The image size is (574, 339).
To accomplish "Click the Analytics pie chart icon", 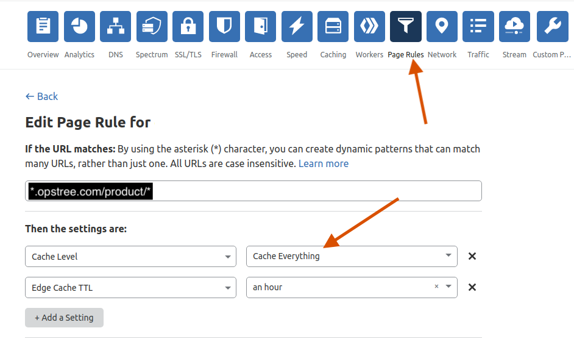I will [x=79, y=26].
